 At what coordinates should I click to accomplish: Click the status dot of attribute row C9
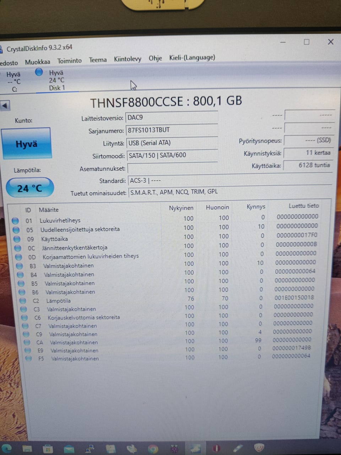click(x=26, y=334)
